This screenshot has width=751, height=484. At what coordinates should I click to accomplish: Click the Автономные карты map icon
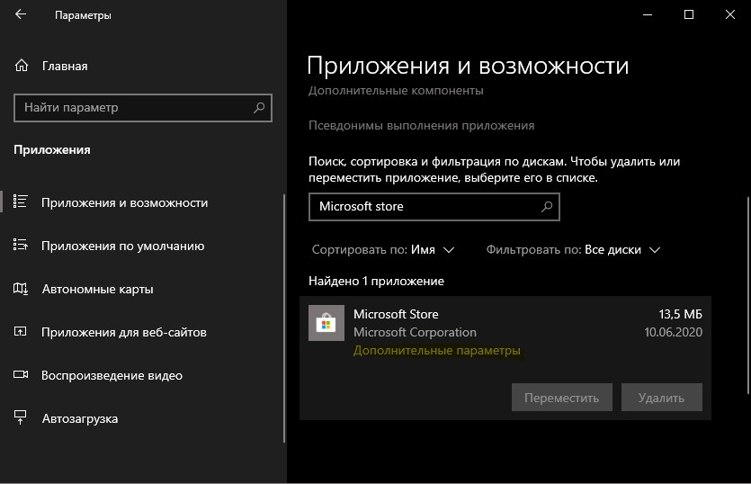point(21,289)
